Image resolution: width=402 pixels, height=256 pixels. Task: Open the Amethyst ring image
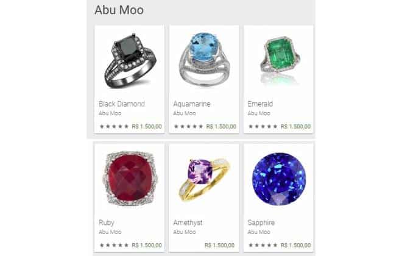tap(204, 179)
